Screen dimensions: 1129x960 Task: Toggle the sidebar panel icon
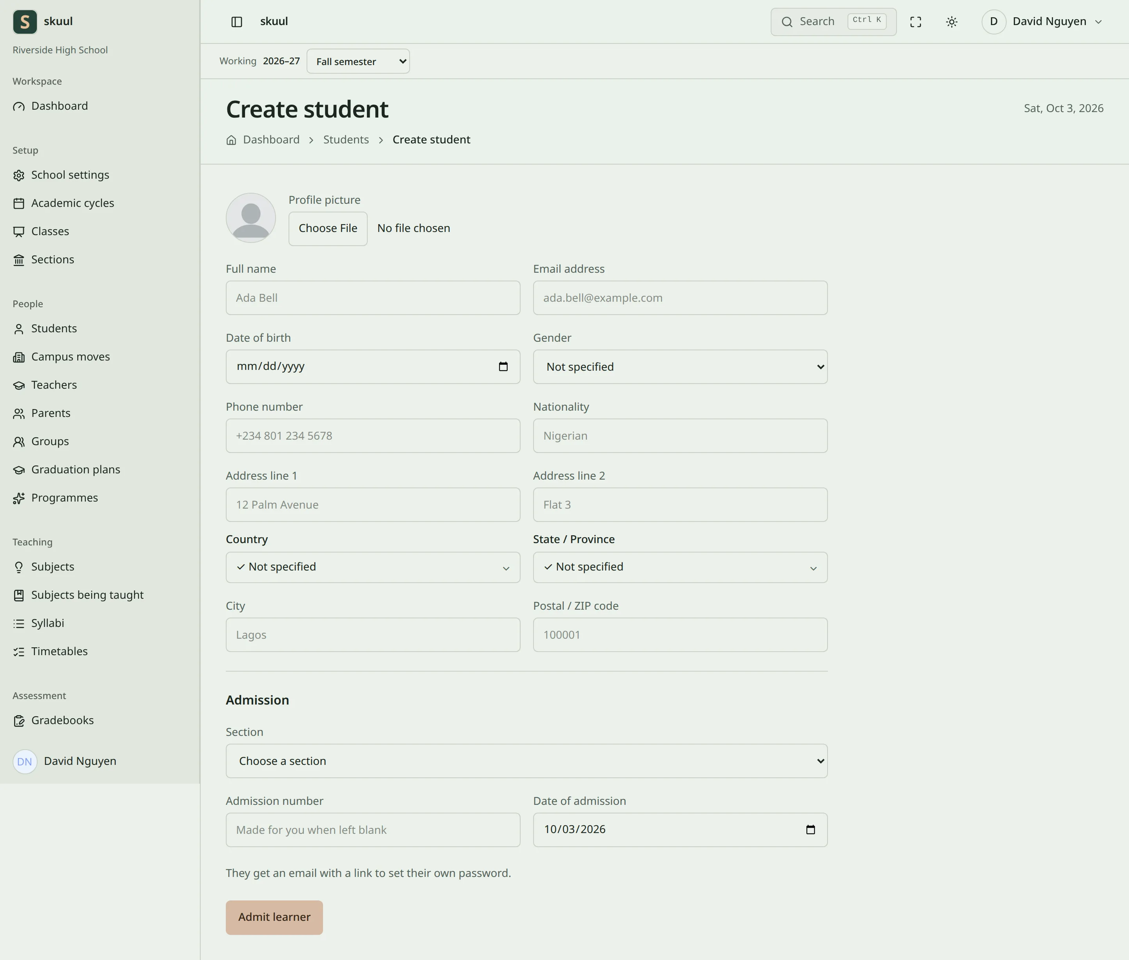coord(236,22)
